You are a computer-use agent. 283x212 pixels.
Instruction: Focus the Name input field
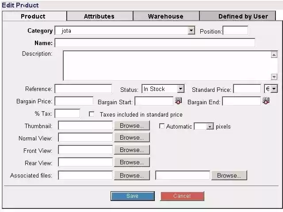click(x=155, y=43)
